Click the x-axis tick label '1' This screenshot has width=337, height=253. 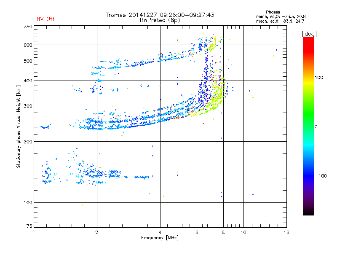click(x=34, y=232)
